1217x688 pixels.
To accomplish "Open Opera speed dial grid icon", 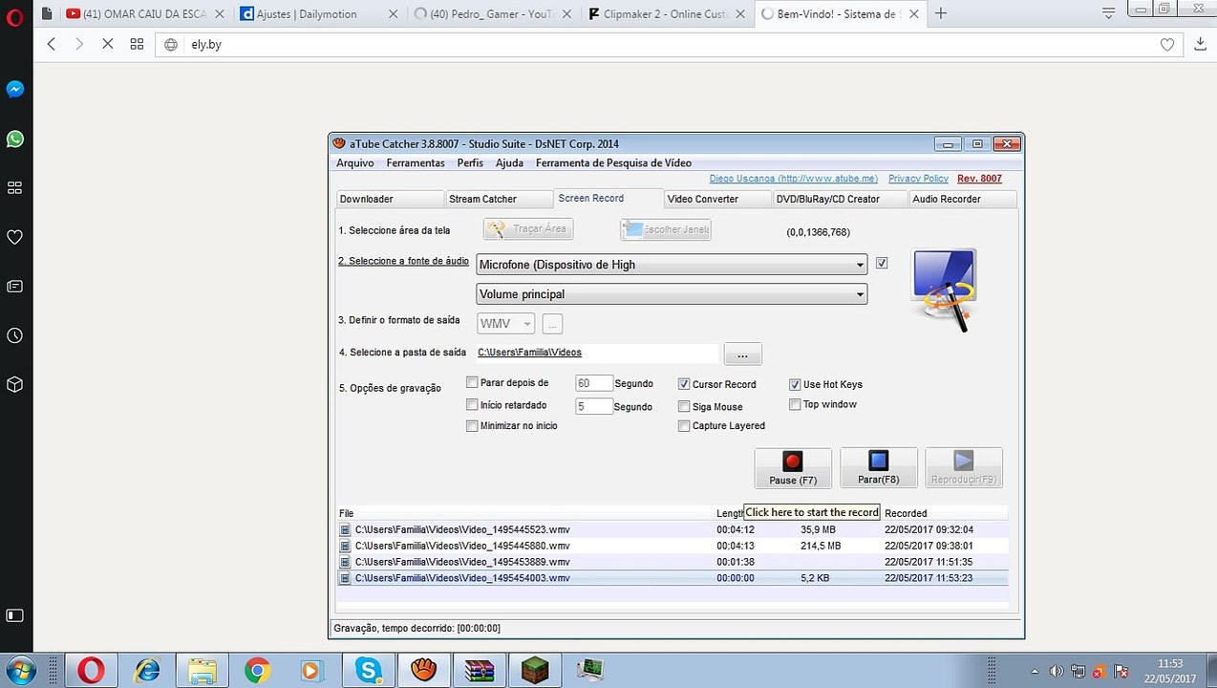I will pyautogui.click(x=15, y=187).
